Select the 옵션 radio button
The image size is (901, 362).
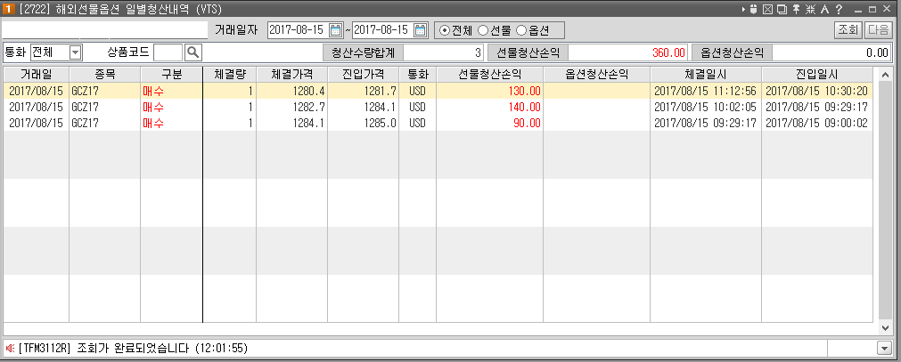coord(521,30)
